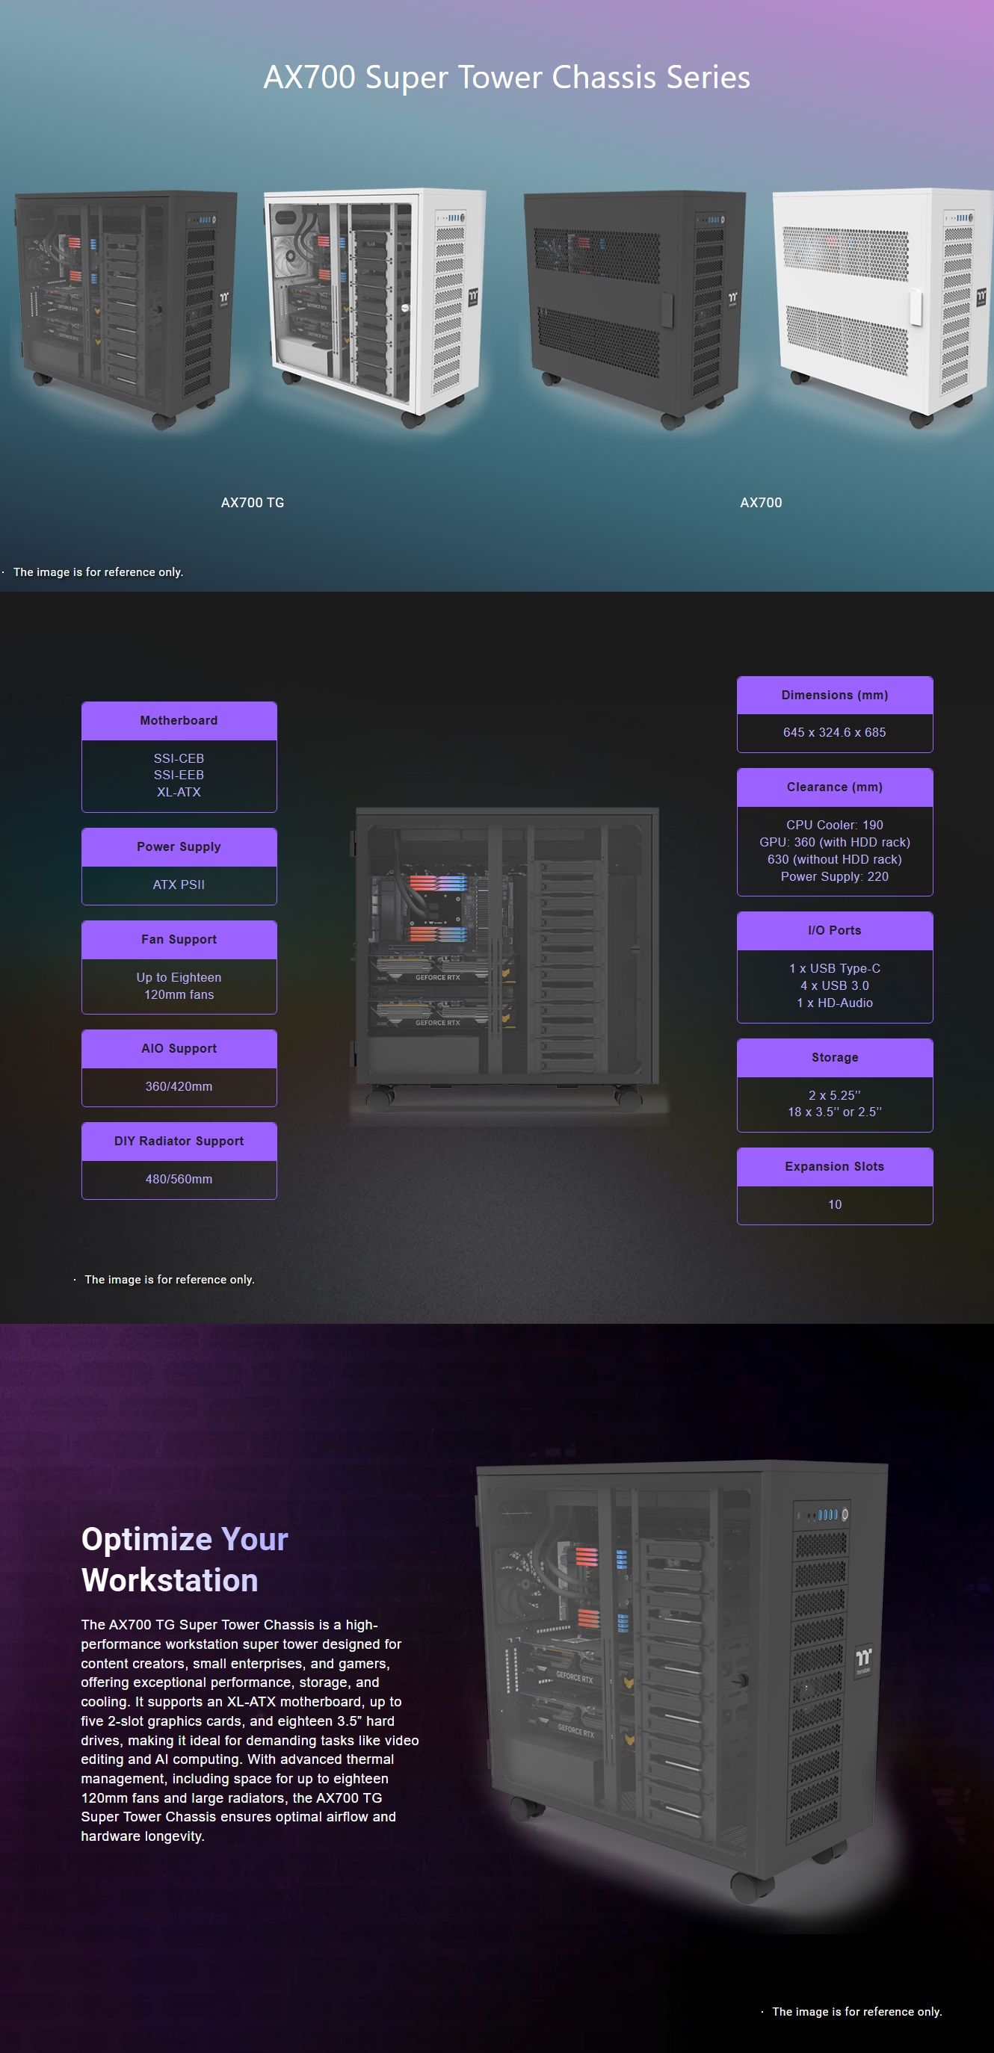The width and height of the screenshot is (994, 2053).
Task: Click the white AX700 TG glass-panel chassis image
Action: (x=374, y=308)
